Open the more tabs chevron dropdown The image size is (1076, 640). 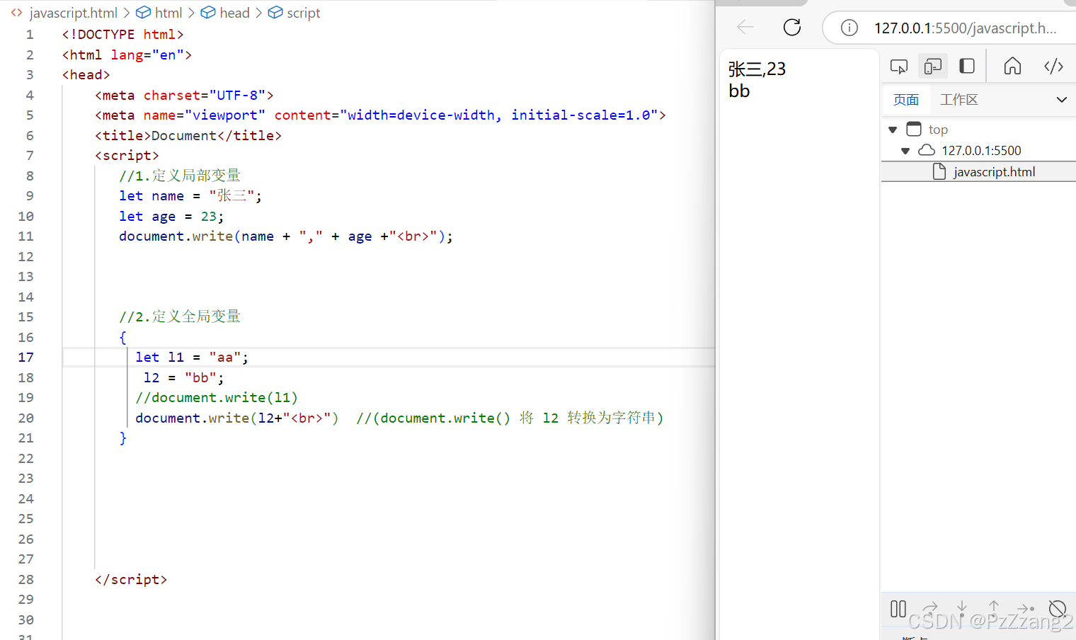pyautogui.click(x=1061, y=100)
